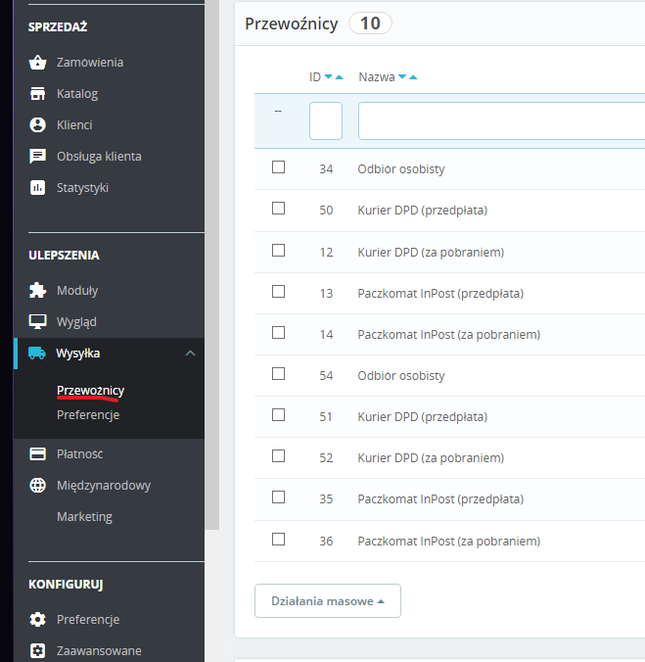Viewport: 645px width, 662px height.
Task: Click the Wygląd monitor icon
Action: 38,322
